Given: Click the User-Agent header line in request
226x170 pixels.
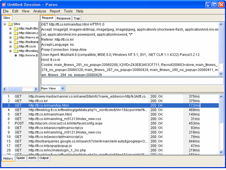Looking at the screenshot, I should click(120, 55).
